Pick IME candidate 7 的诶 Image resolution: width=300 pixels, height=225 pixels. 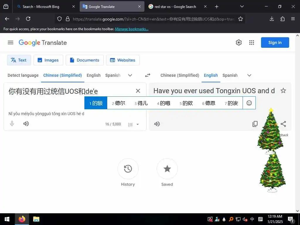coord(231,103)
